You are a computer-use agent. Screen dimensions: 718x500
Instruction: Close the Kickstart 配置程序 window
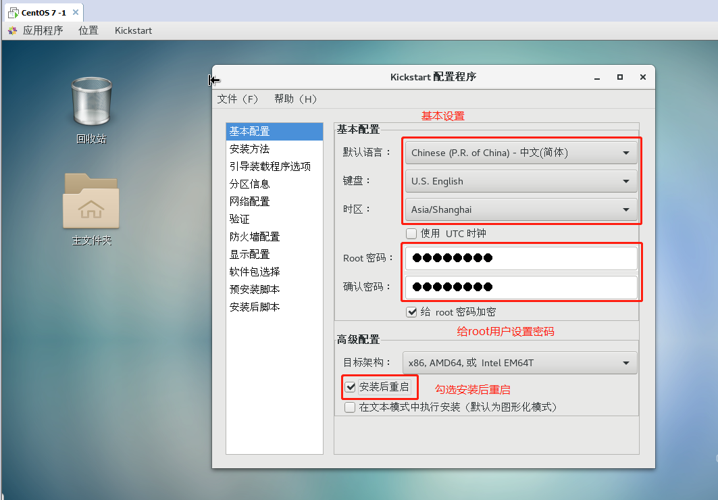[643, 77]
